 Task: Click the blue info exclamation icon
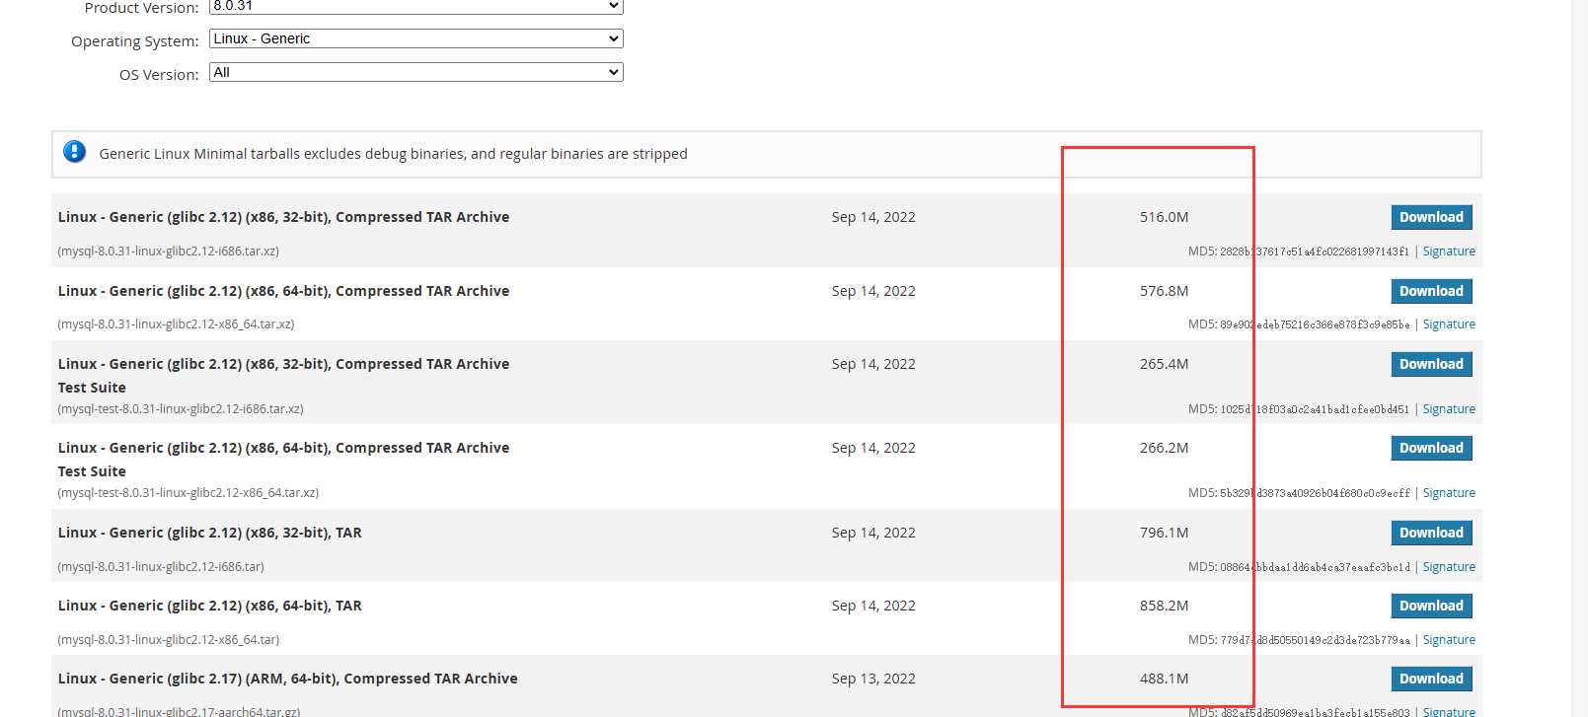pos(74,152)
